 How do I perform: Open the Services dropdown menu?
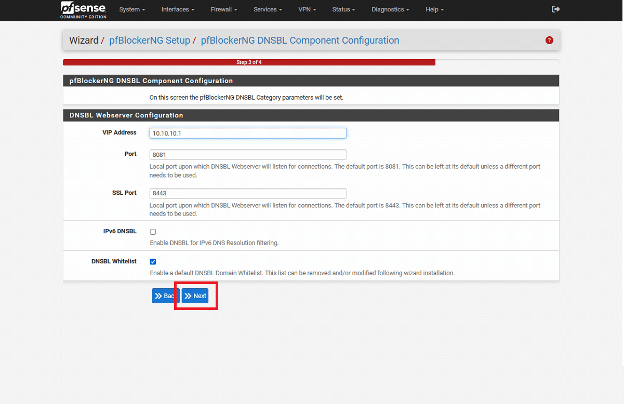pyautogui.click(x=268, y=9)
